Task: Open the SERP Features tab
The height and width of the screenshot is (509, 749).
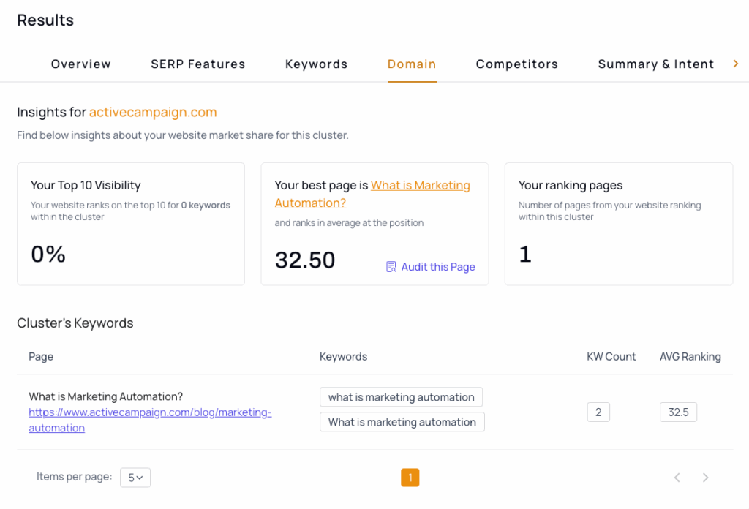Action: (198, 64)
